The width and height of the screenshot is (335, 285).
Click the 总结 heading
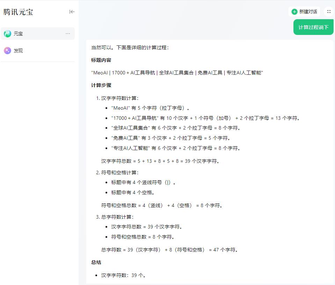click(96, 263)
